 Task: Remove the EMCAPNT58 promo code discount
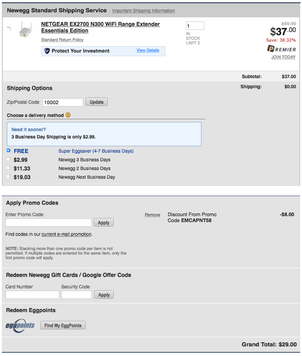pyautogui.click(x=152, y=215)
